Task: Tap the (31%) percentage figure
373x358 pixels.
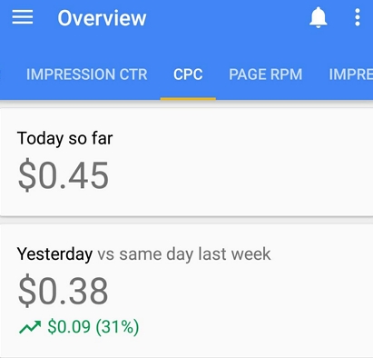Action: coord(117,327)
